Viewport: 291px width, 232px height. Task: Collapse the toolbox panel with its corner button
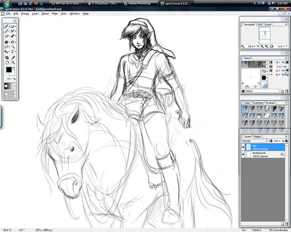pyautogui.click(x=15, y=20)
